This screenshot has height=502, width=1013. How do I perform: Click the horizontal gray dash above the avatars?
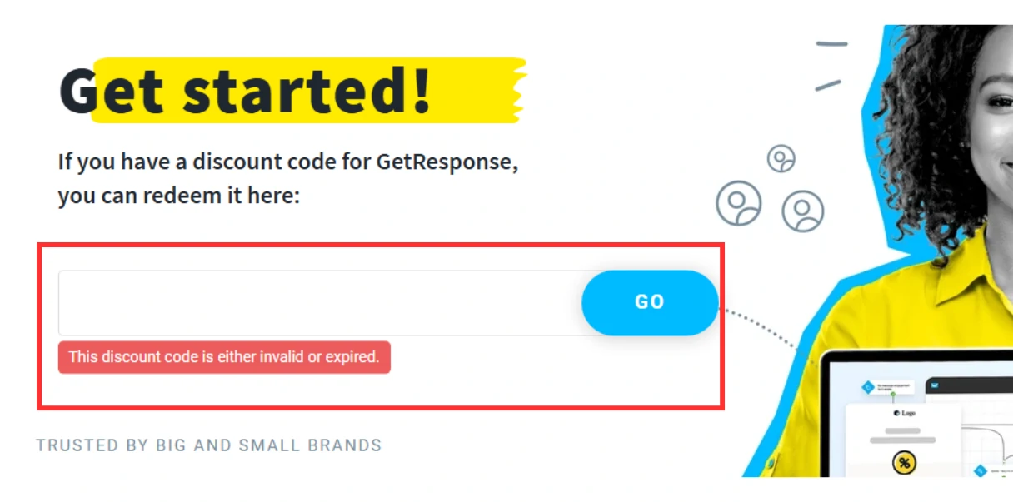831,44
